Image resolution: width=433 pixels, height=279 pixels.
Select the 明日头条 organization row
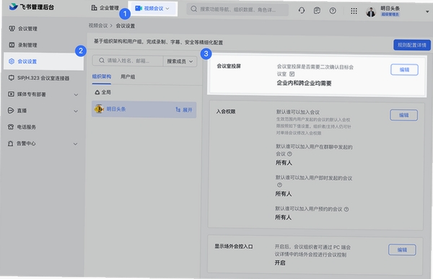144,110
